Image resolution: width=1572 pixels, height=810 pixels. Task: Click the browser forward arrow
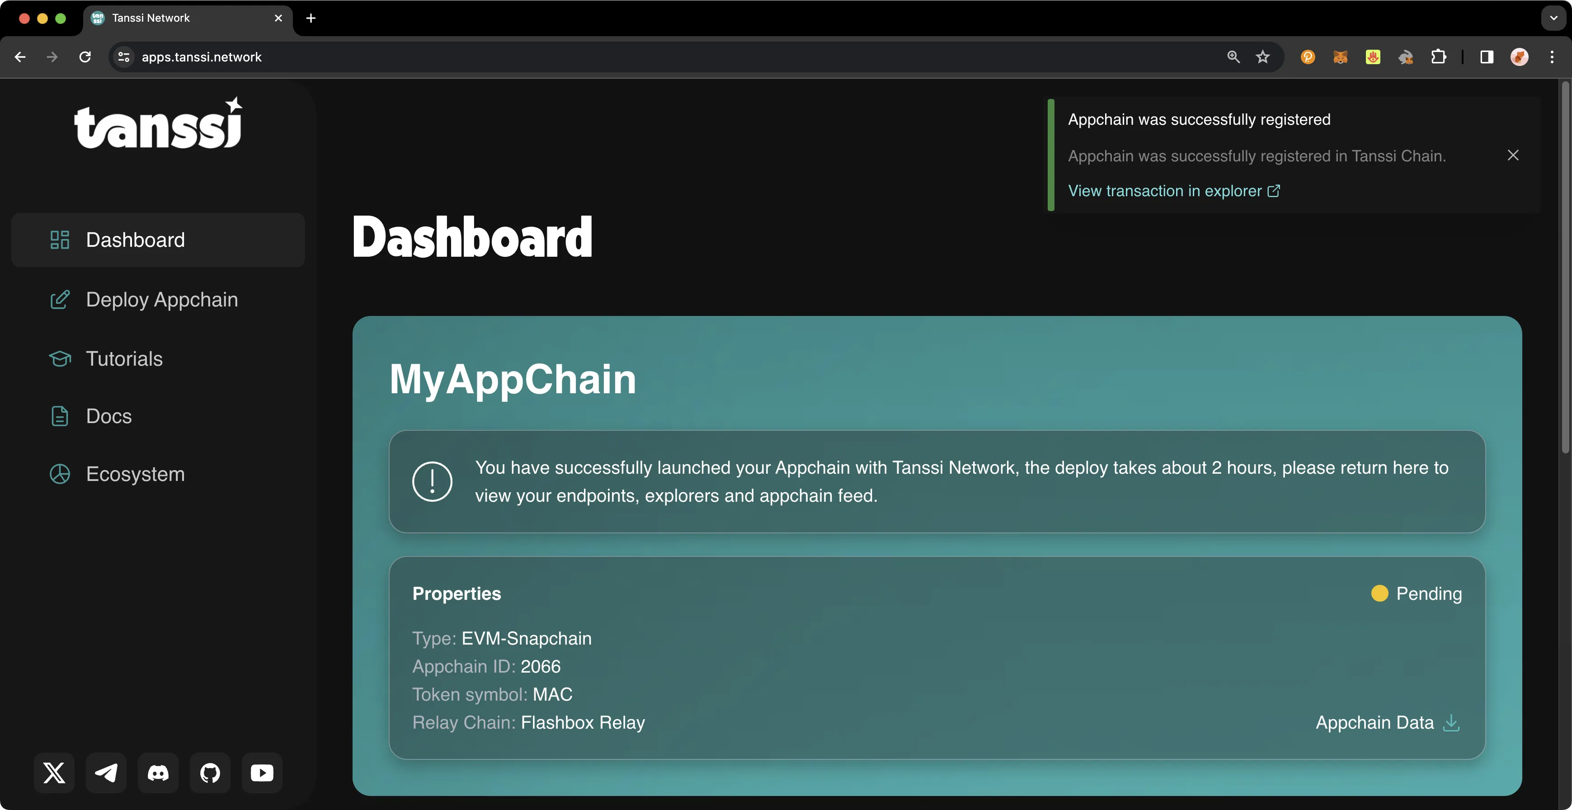pyautogui.click(x=52, y=57)
